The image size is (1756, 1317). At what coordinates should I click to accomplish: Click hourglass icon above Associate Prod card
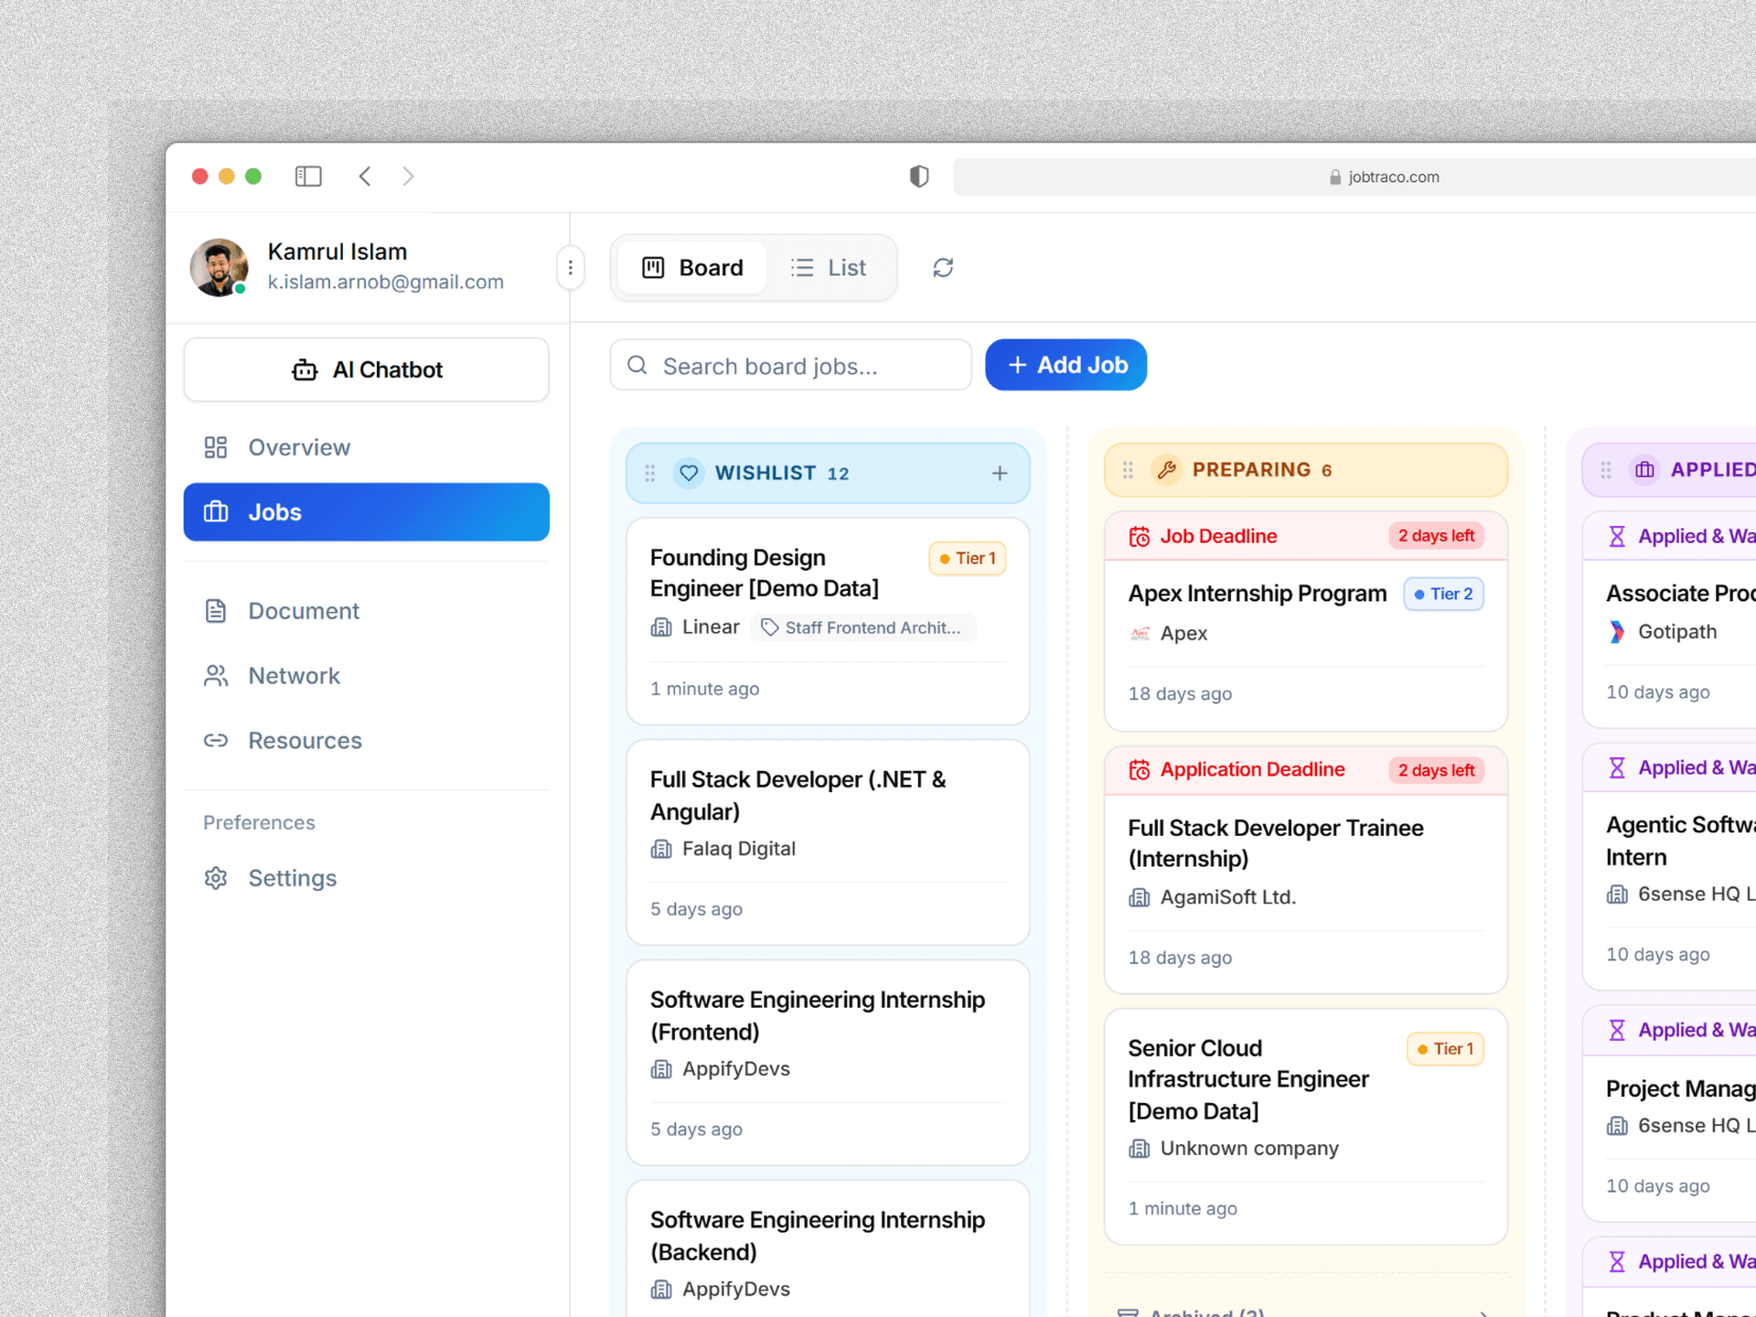(1617, 537)
